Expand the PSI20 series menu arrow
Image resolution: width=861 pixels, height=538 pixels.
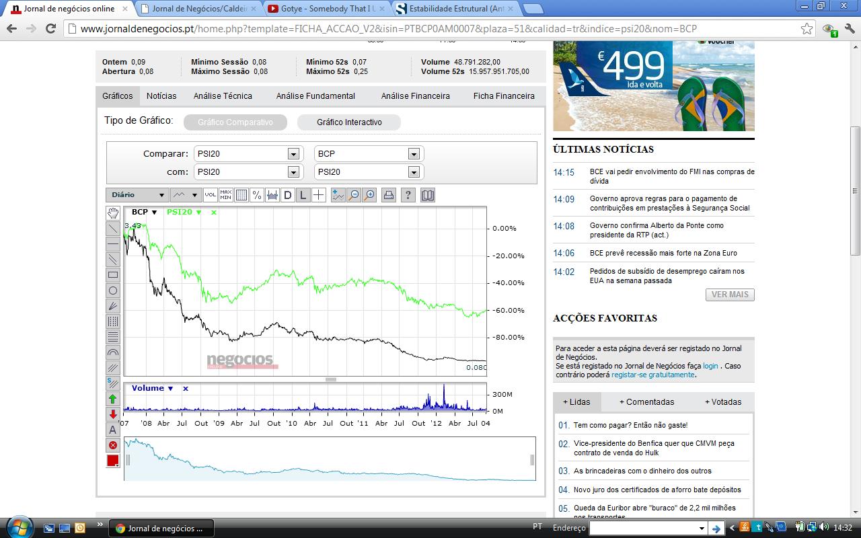[199, 213]
